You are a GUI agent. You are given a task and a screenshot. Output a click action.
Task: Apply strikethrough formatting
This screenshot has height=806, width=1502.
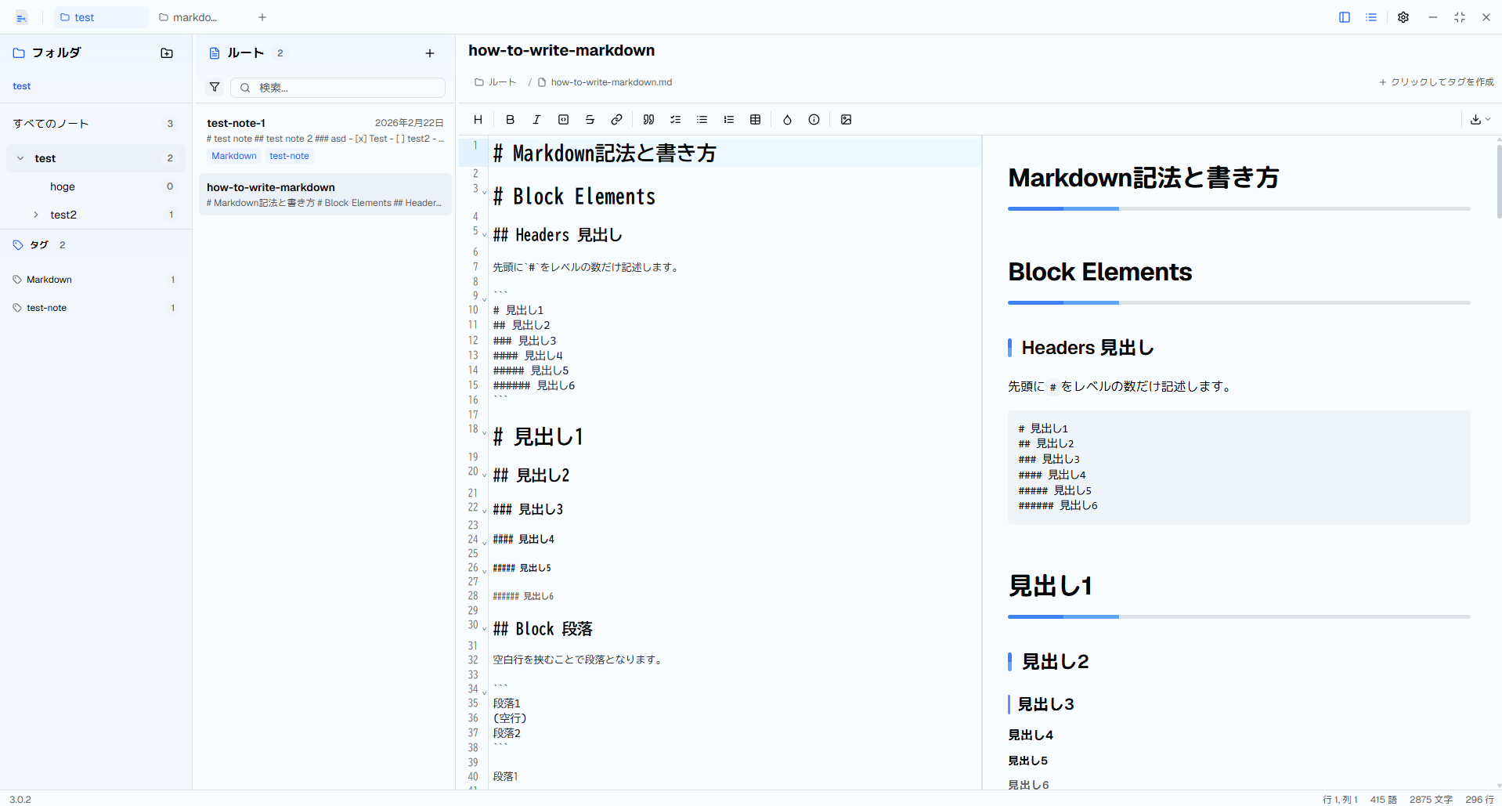click(x=590, y=120)
